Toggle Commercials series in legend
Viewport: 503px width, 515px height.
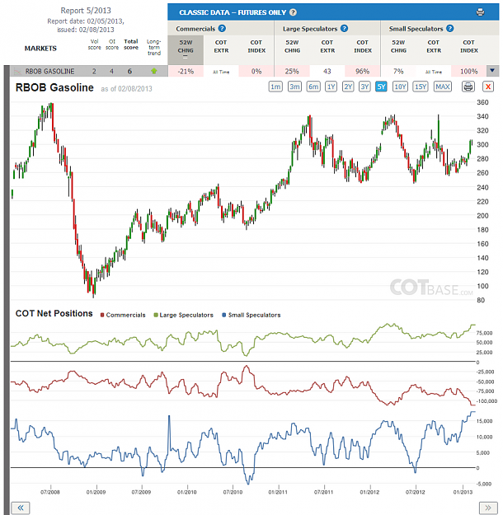pyautogui.click(x=123, y=315)
